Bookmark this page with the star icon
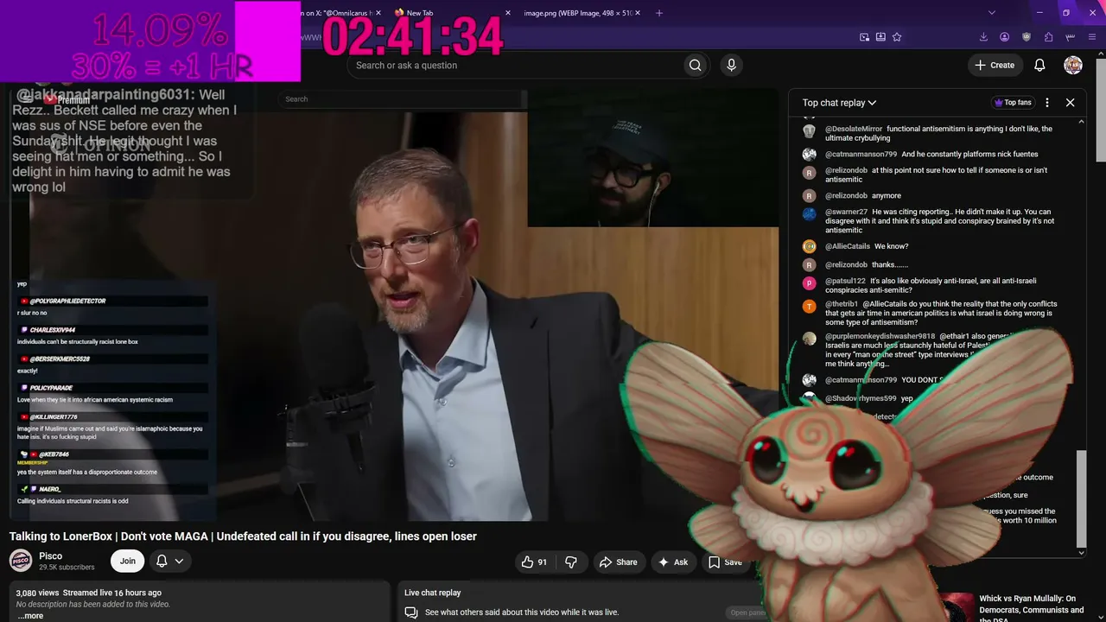This screenshot has height=622, width=1106. (897, 37)
